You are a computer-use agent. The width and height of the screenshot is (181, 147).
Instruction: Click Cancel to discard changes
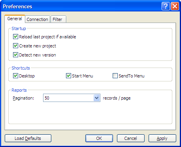click(x=131, y=138)
